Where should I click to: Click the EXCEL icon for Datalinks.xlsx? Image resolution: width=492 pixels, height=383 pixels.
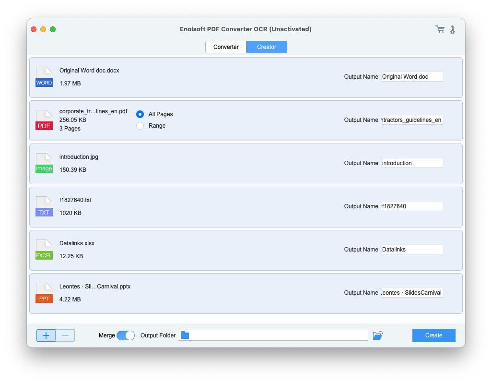click(x=44, y=250)
